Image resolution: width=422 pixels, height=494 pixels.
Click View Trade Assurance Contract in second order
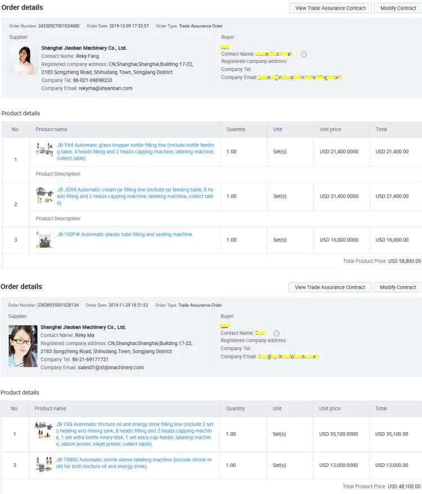[x=330, y=287]
